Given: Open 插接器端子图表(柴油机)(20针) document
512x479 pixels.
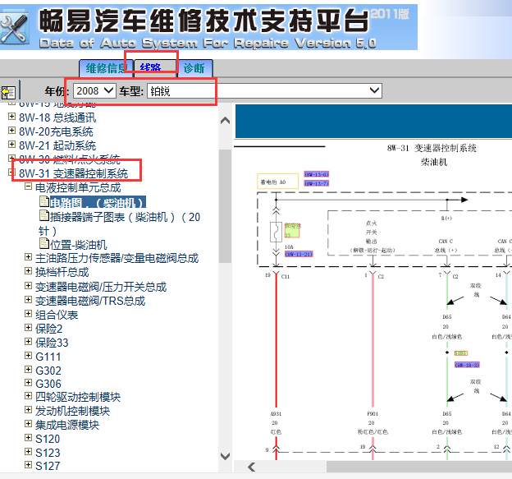Looking at the screenshot, I should point(119,223).
